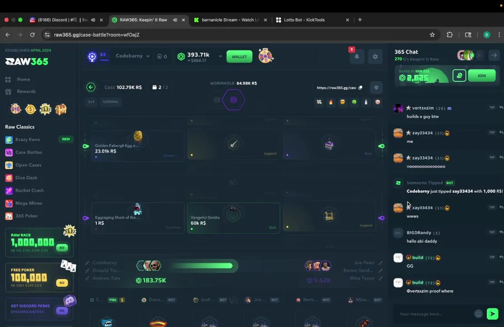Click the Vengeful Geisha item card
Viewport: 504px width, 327px height.
(x=233, y=218)
